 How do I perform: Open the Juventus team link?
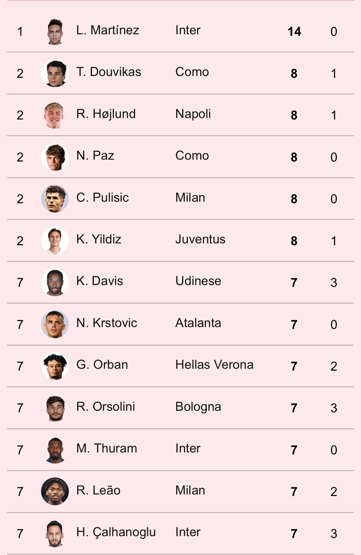point(200,240)
